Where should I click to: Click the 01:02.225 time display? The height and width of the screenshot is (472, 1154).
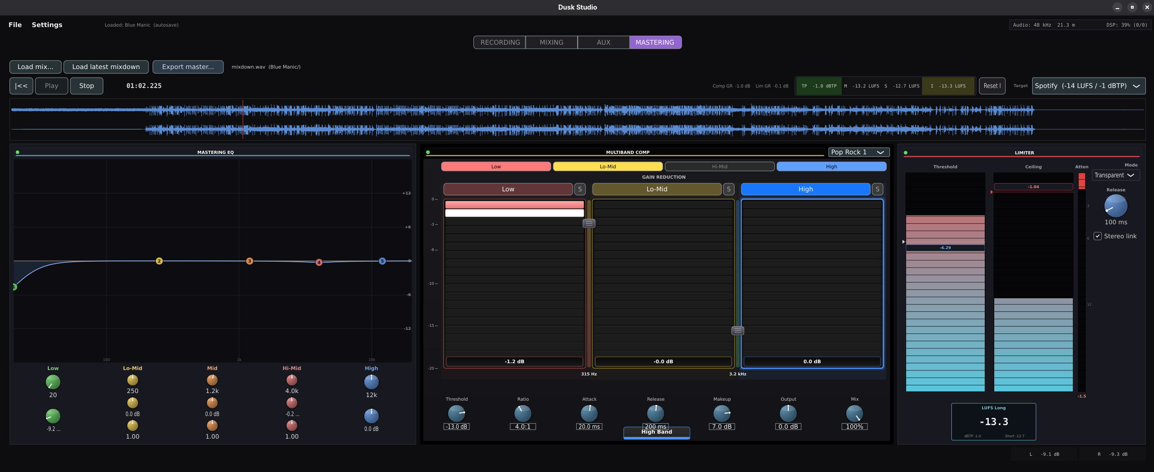click(144, 86)
